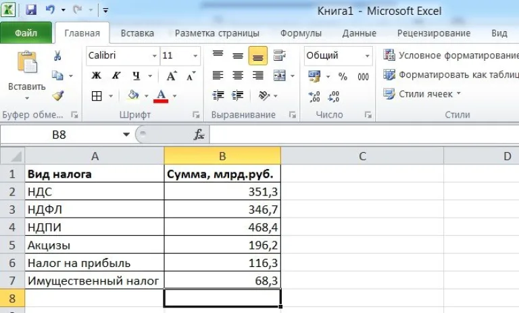
Task: Select the Format Painter brush icon
Action: click(x=58, y=96)
